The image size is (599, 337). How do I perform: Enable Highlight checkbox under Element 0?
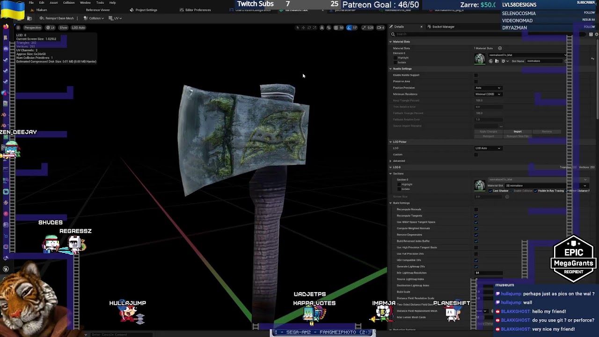click(x=395, y=58)
